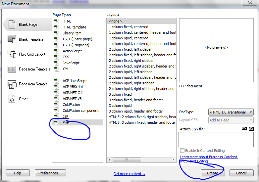Image resolution: width=259 pixels, height=182 pixels.
Task: Click the Layout list scroll left arrow
Action: click(x=109, y=159)
